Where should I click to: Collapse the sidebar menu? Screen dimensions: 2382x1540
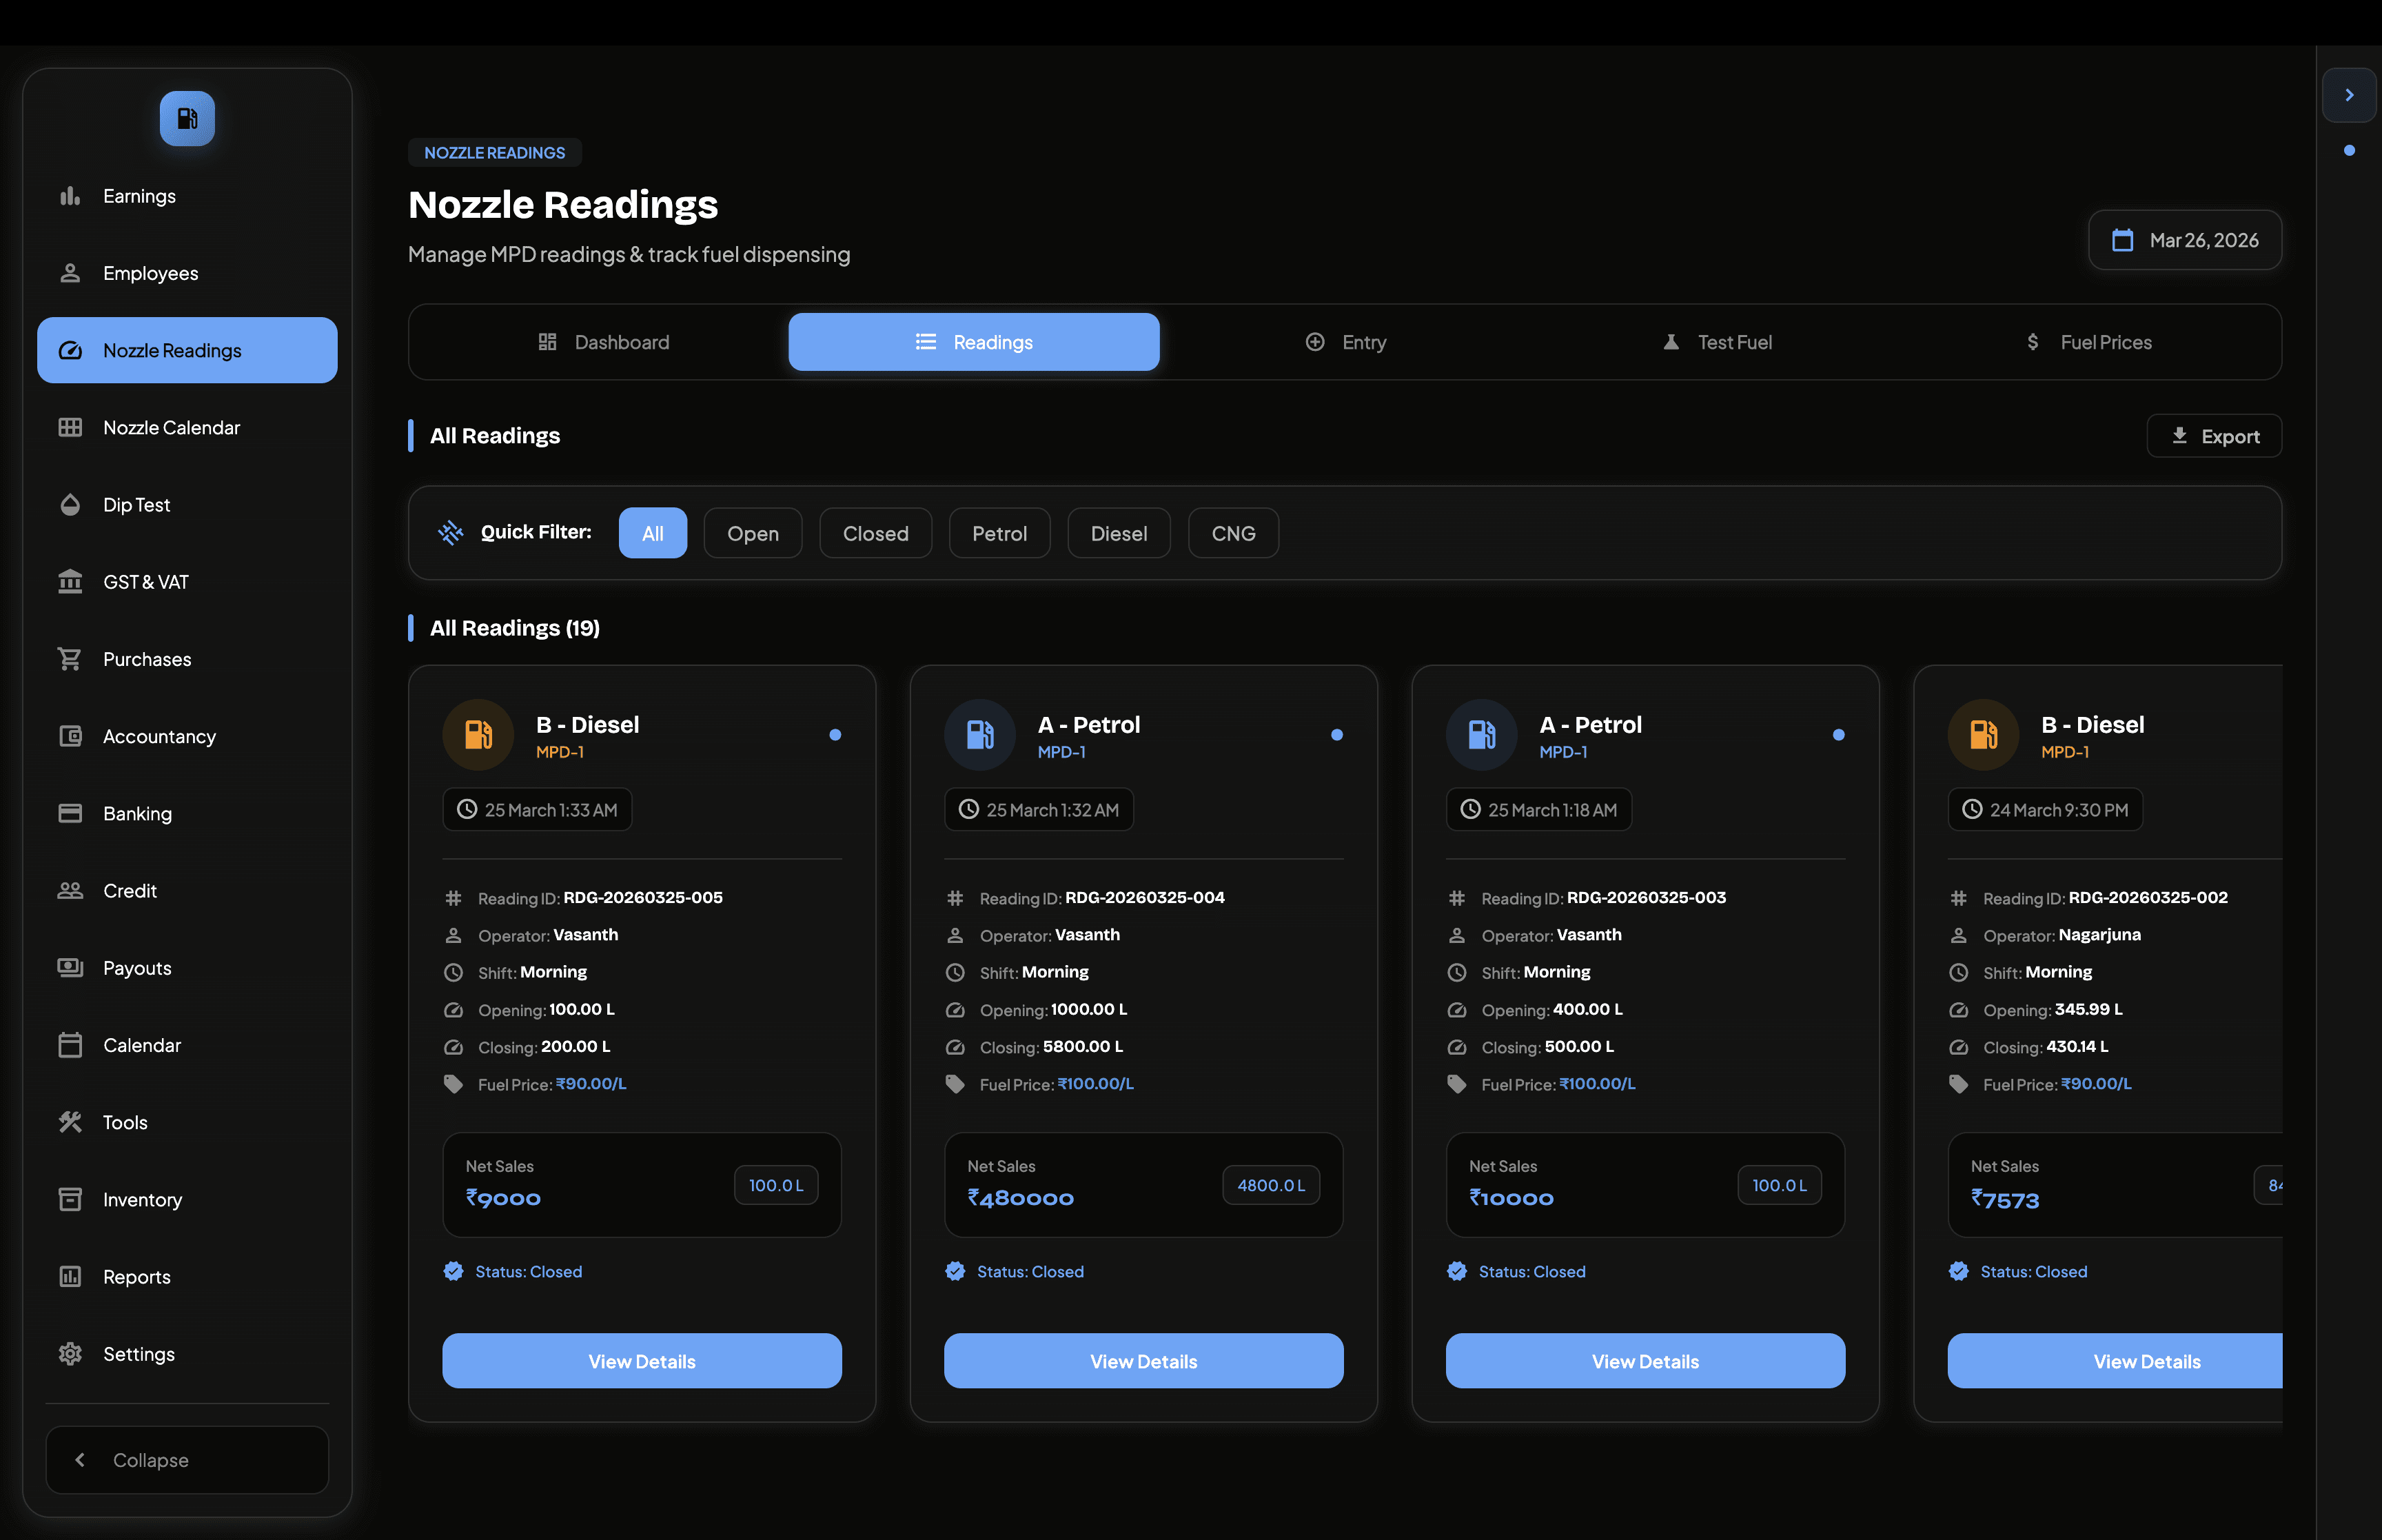(x=187, y=1460)
